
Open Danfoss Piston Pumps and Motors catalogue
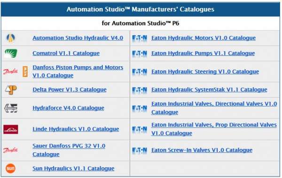point(78,71)
